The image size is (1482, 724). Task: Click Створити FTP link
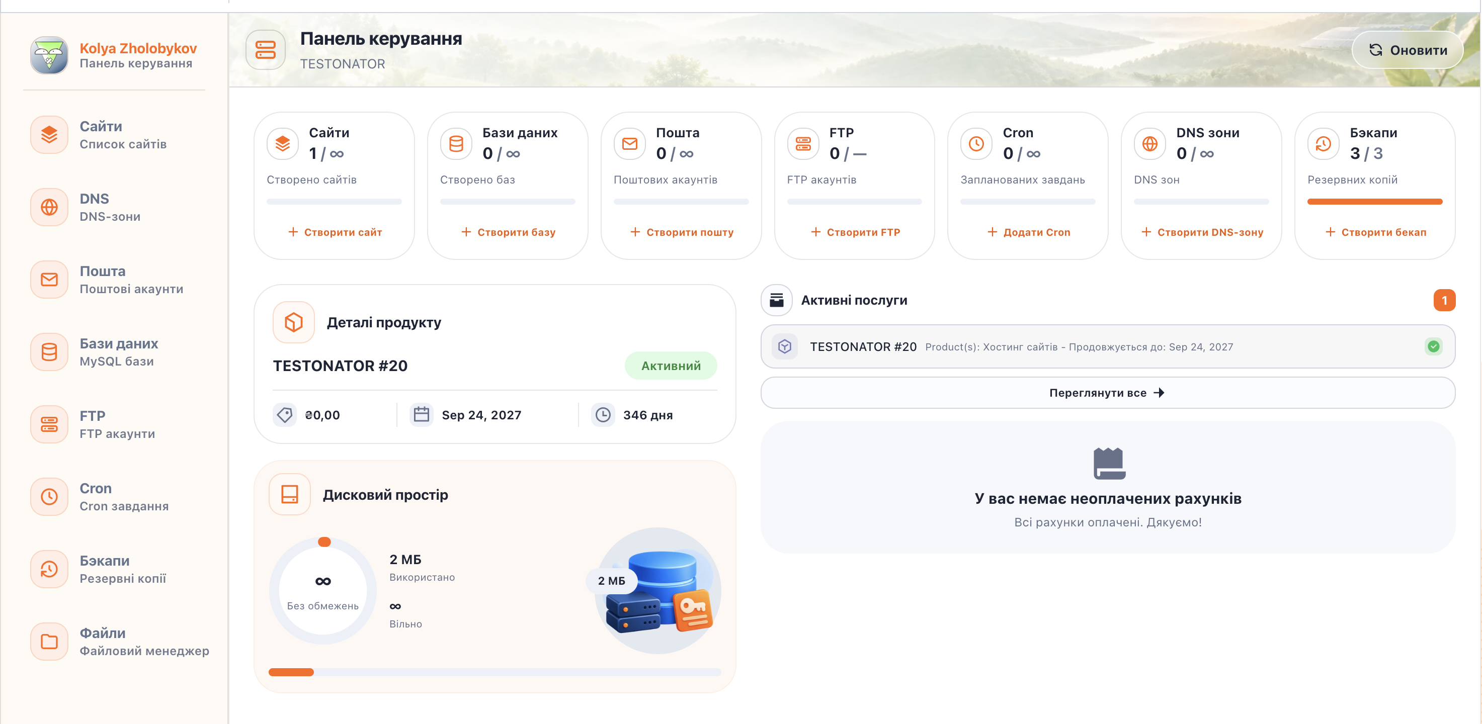[856, 232]
